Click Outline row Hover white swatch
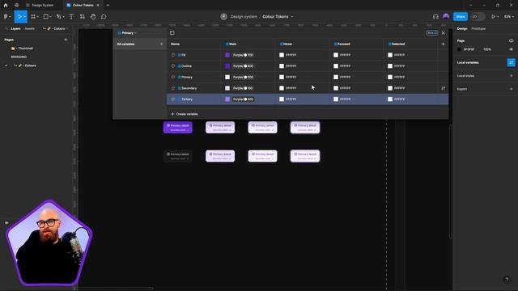The height and width of the screenshot is (291, 518). coord(282,66)
